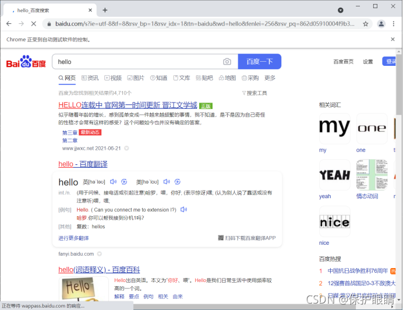Click 进行更多翻译 link
The height and width of the screenshot is (310, 403).
[73, 238]
